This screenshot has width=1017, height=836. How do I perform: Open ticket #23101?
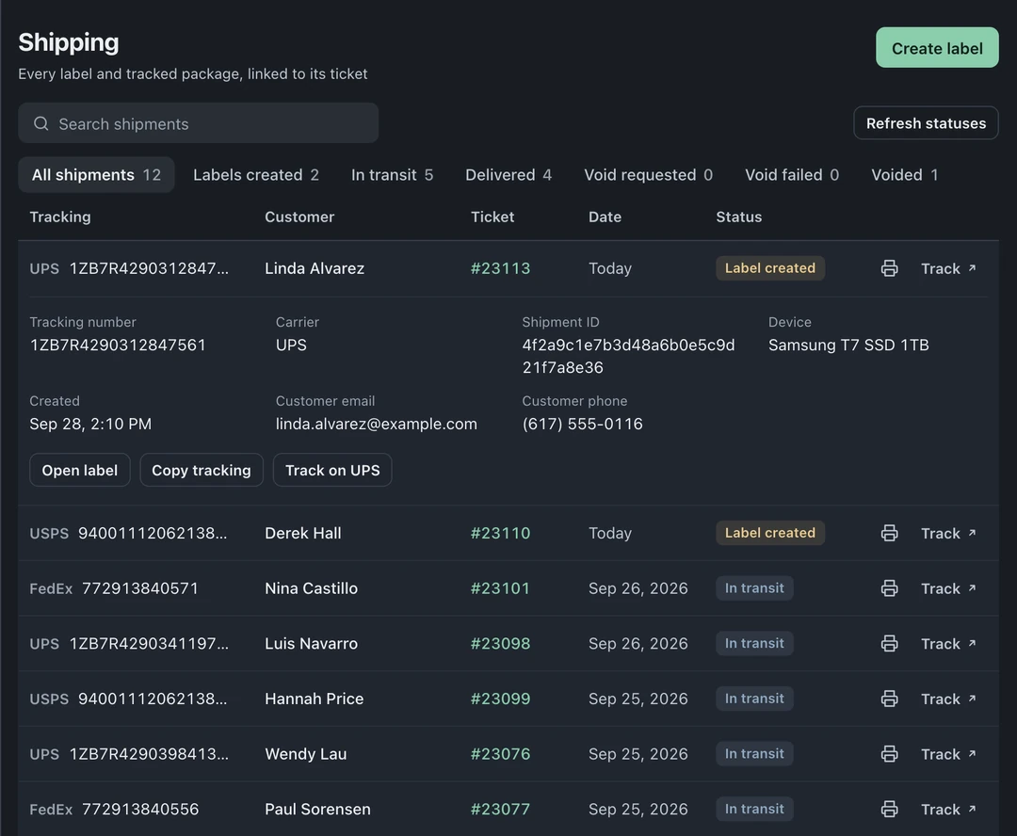pos(500,588)
